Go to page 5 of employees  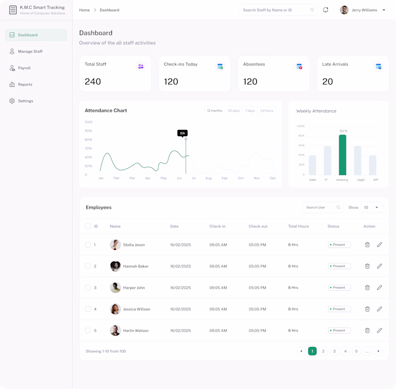(x=356, y=351)
